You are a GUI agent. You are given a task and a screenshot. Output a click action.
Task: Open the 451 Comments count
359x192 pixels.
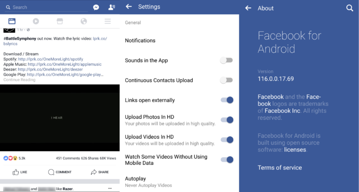(68, 158)
